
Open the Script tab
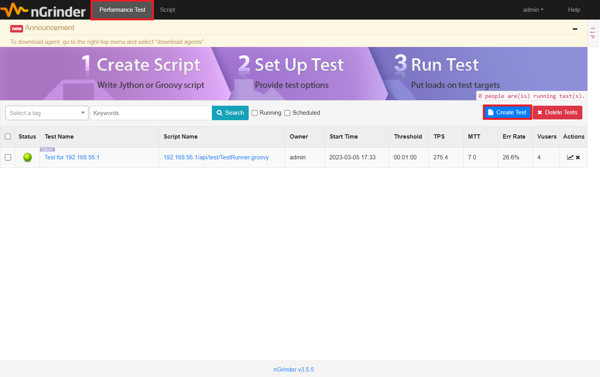coord(167,10)
